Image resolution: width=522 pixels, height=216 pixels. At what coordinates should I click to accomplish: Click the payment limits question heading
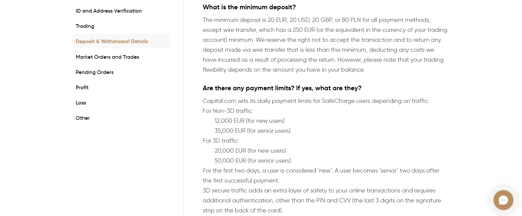(x=282, y=88)
